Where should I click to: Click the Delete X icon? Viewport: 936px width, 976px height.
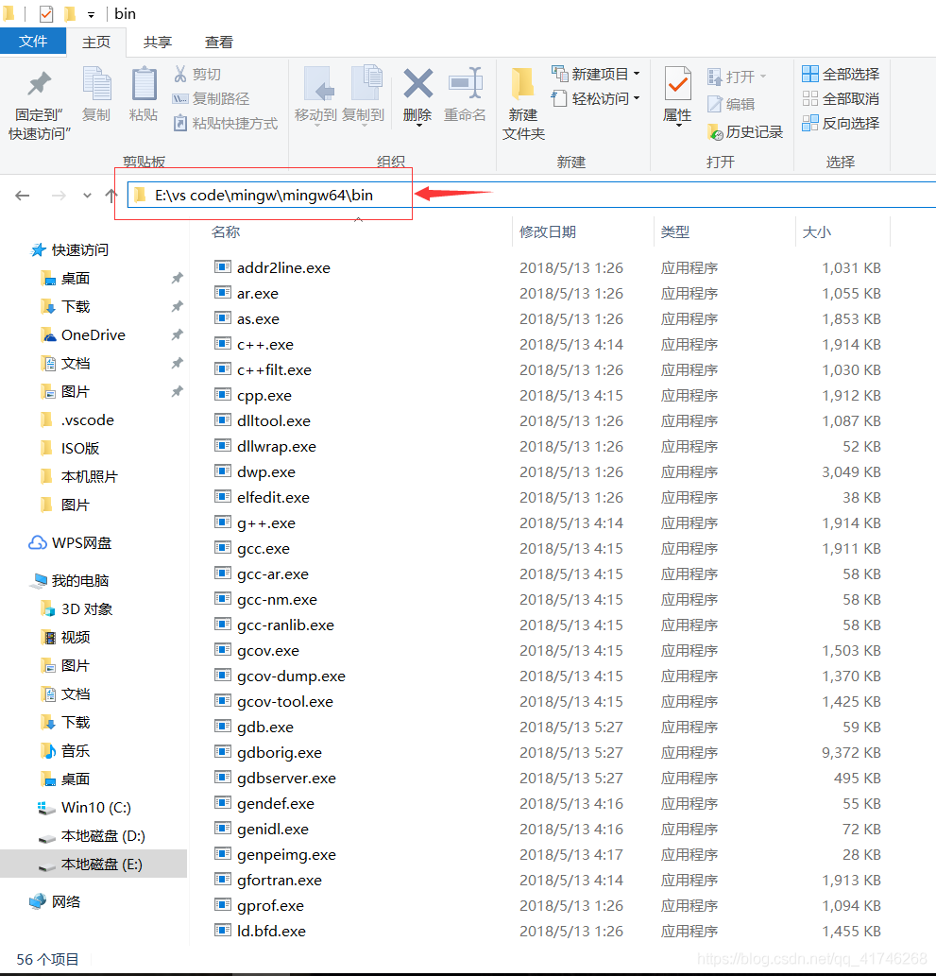417,83
